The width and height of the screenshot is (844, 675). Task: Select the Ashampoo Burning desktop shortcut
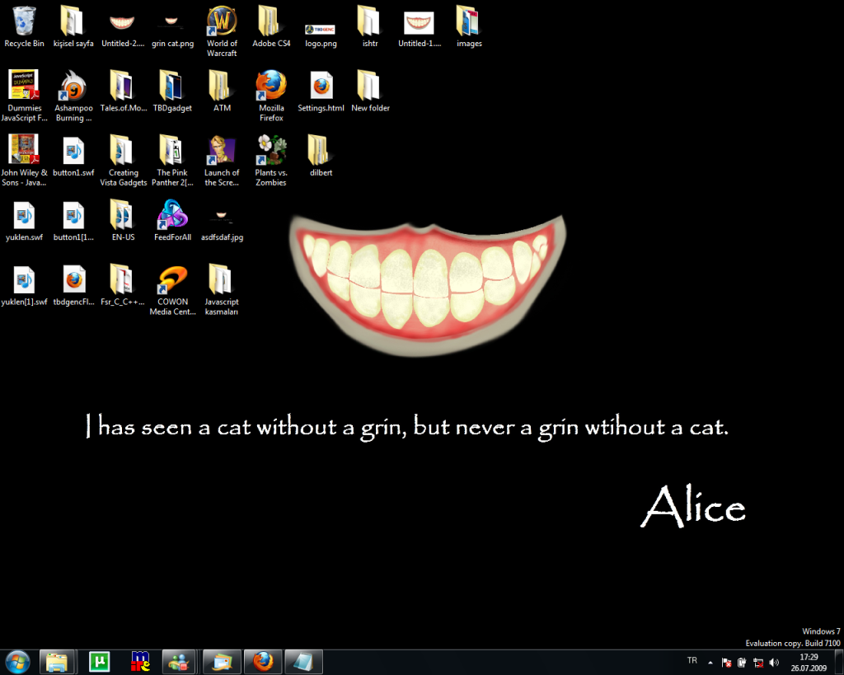pos(73,86)
